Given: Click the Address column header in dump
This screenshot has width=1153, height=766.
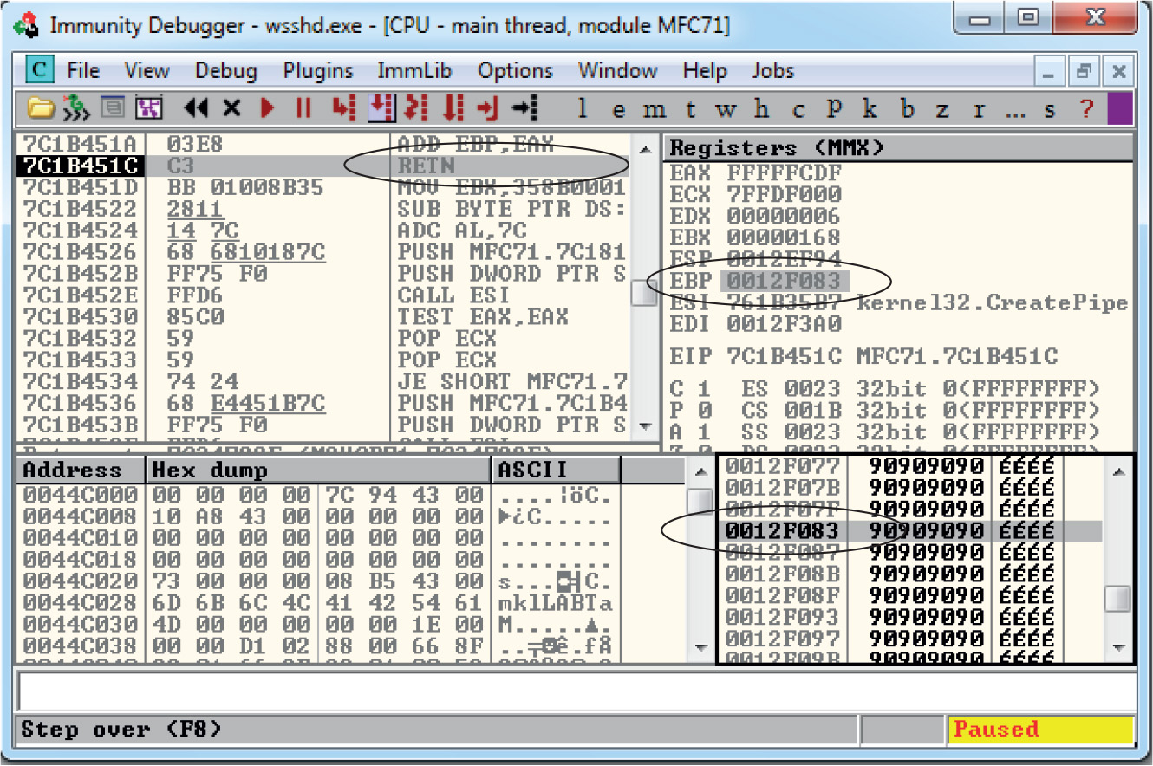Looking at the screenshot, I should coord(81,471).
